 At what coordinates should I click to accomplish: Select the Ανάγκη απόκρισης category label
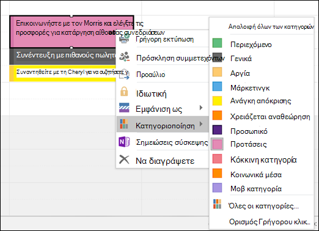tap(260, 101)
